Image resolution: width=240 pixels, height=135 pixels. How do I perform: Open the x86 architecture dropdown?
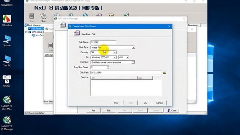pos(127,57)
